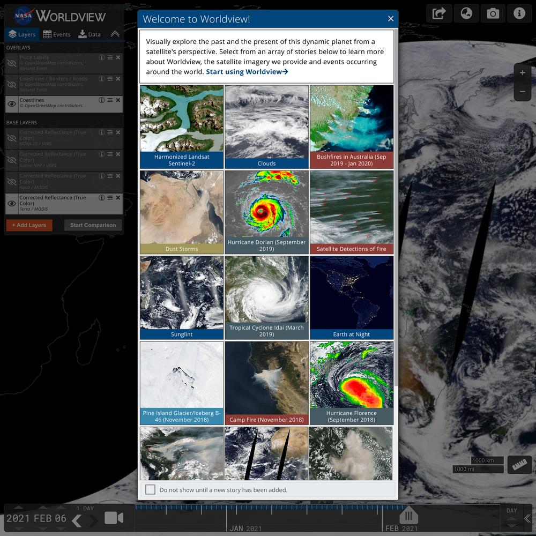This screenshot has height=536, width=536.
Task: Hide the Coastlines layer
Action: pos(12,104)
